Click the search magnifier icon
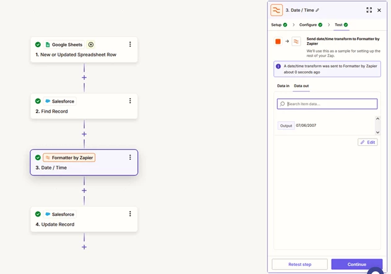Viewport: 391px width, 274px height. click(x=282, y=104)
